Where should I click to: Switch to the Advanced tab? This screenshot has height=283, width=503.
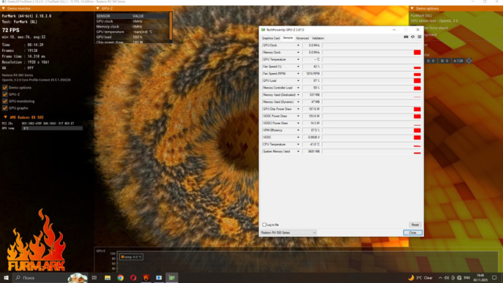[x=302, y=38]
